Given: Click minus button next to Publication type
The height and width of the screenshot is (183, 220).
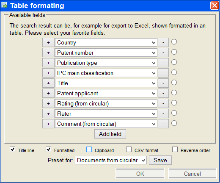Looking at the screenshot, I should pyautogui.click(x=163, y=63).
